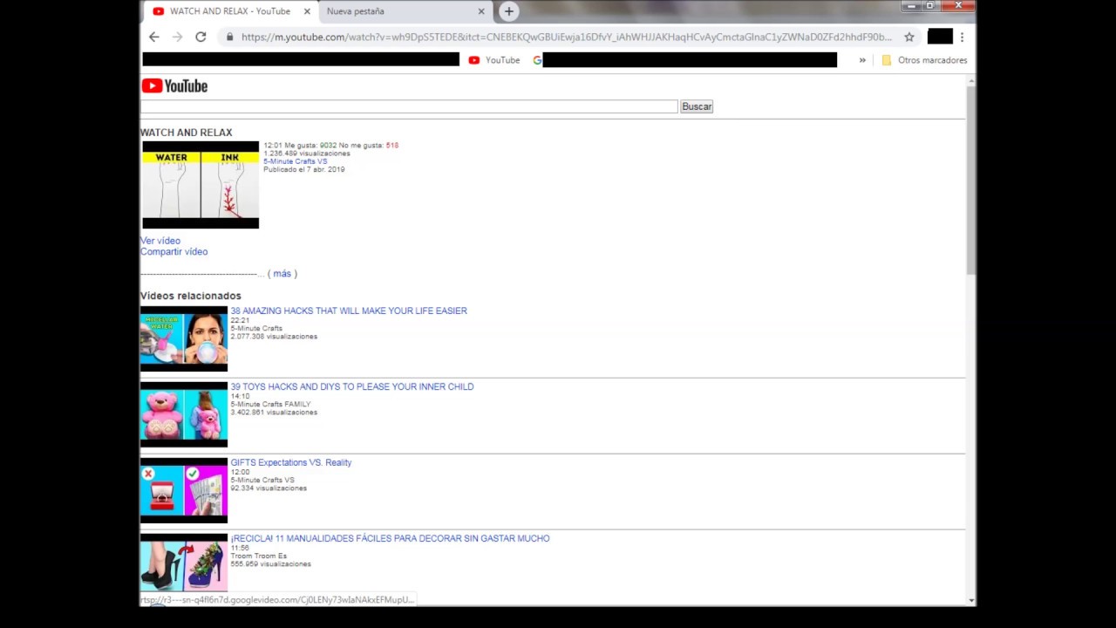The width and height of the screenshot is (1116, 628).
Task: Click the scrollbar down arrow
Action: tap(971, 601)
